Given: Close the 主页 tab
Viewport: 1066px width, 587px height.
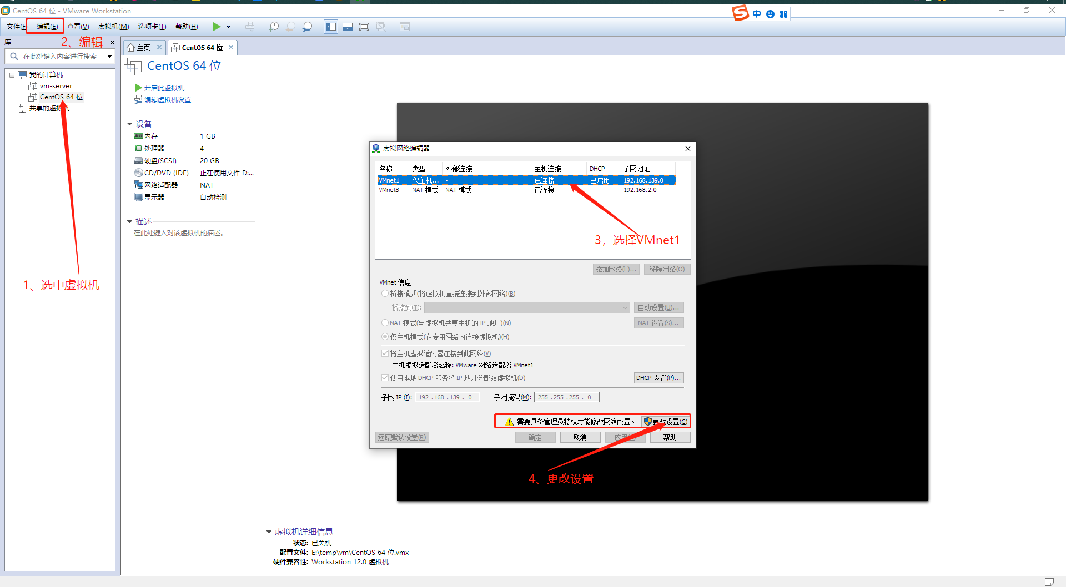Looking at the screenshot, I should pos(159,47).
